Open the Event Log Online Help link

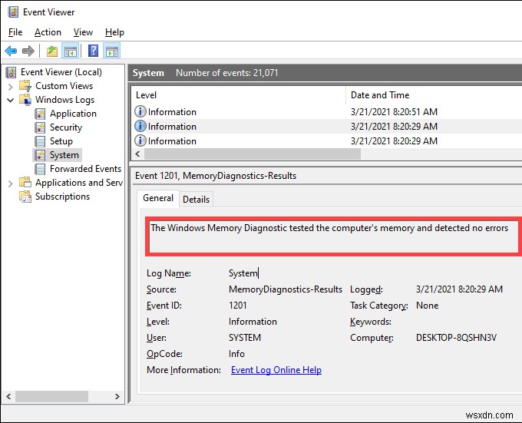tap(276, 370)
